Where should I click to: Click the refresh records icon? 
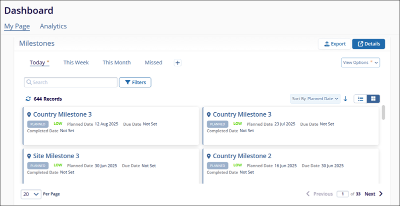28,99
